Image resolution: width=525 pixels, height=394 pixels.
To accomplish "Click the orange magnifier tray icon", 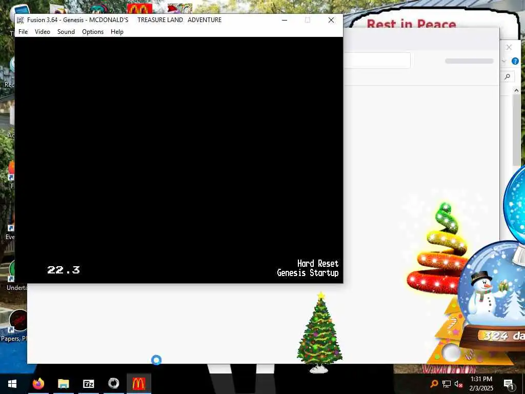I will point(434,384).
